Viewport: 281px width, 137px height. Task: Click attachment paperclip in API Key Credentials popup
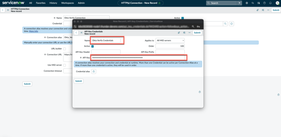pyautogui.click(x=179, y=33)
